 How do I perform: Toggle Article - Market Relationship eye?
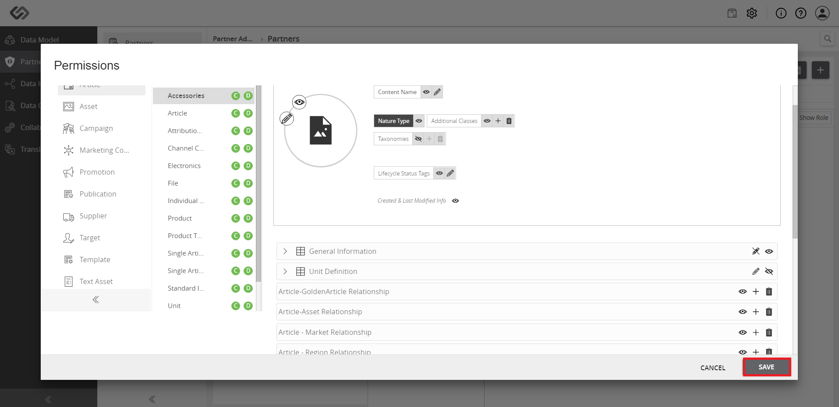click(x=743, y=332)
